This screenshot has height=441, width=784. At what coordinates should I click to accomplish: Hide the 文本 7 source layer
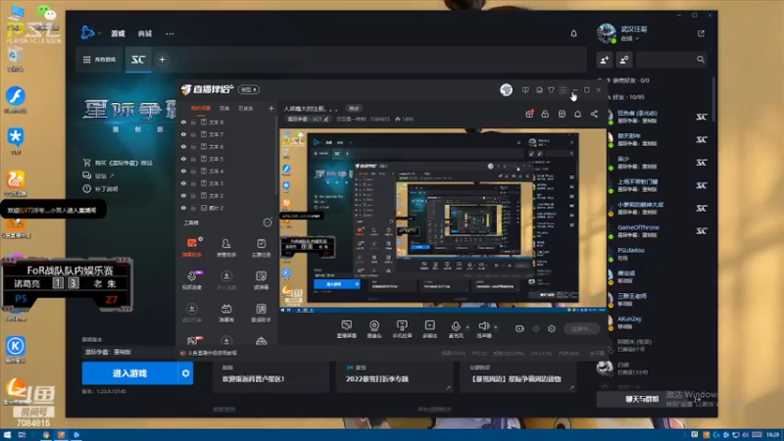click(x=183, y=134)
